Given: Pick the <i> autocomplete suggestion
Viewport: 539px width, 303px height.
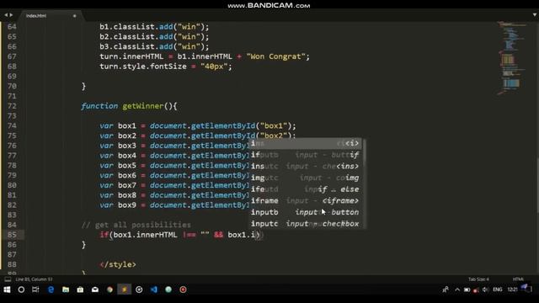Looking at the screenshot, I should tap(305, 143).
